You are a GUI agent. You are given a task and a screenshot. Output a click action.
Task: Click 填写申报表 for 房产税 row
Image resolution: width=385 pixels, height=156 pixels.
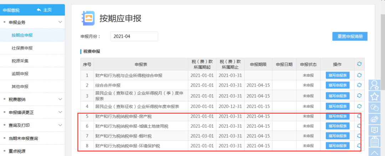click(338, 116)
